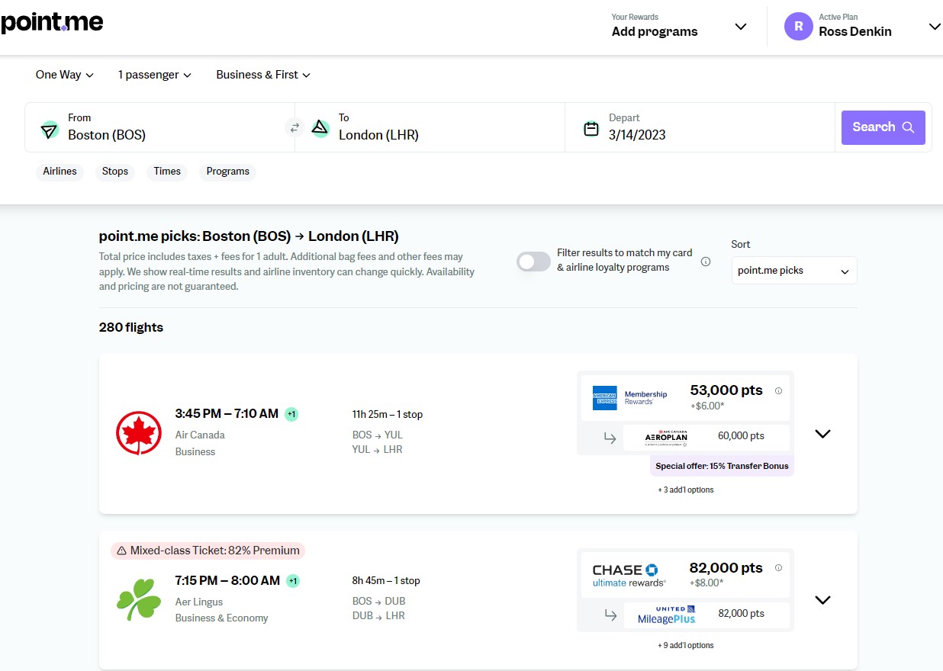
Task: Click the departure plane icon in From field
Action: [x=49, y=130]
